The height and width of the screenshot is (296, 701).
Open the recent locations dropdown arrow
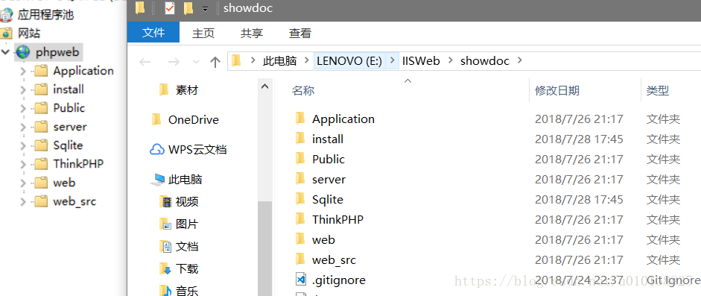[196, 62]
